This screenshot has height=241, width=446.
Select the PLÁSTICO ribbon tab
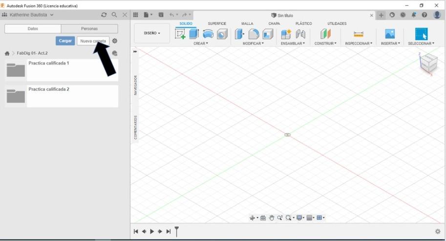(x=303, y=23)
